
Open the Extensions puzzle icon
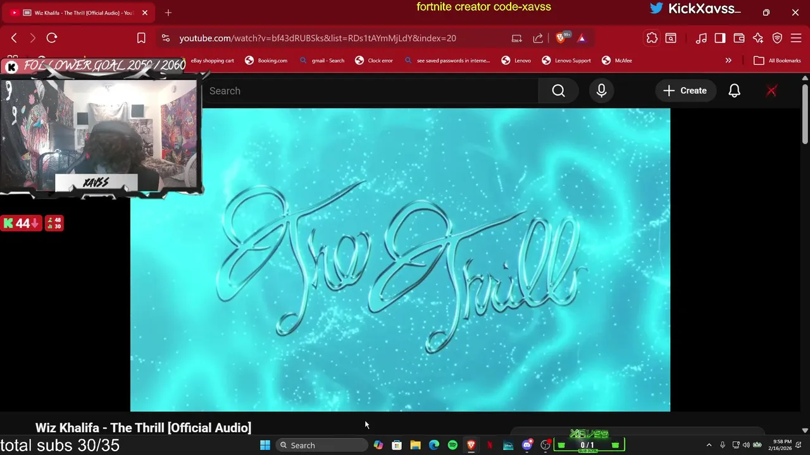pos(652,38)
